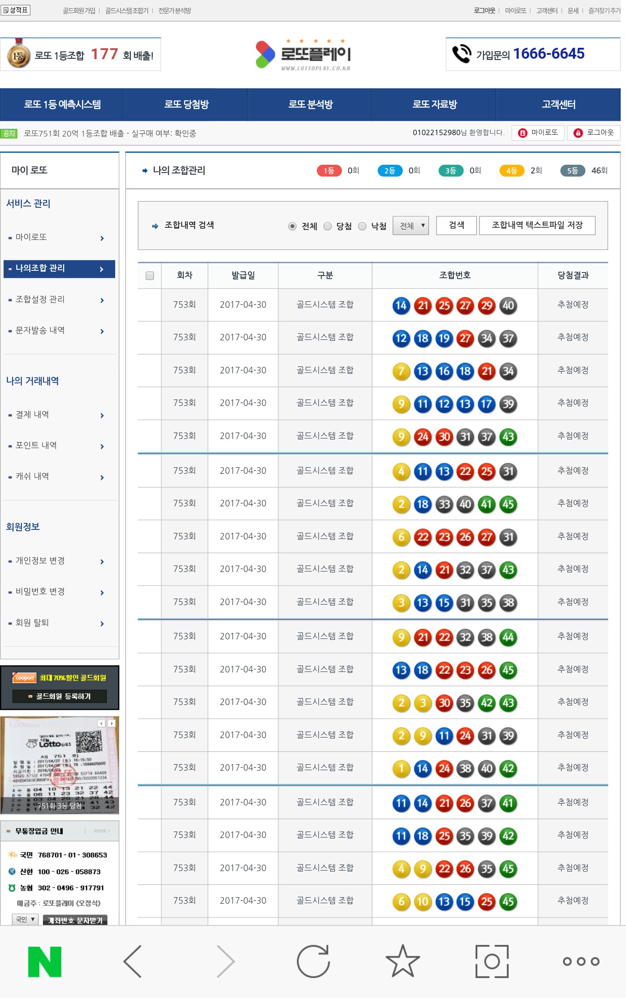Click the red 1등 rank badge

click(x=329, y=171)
